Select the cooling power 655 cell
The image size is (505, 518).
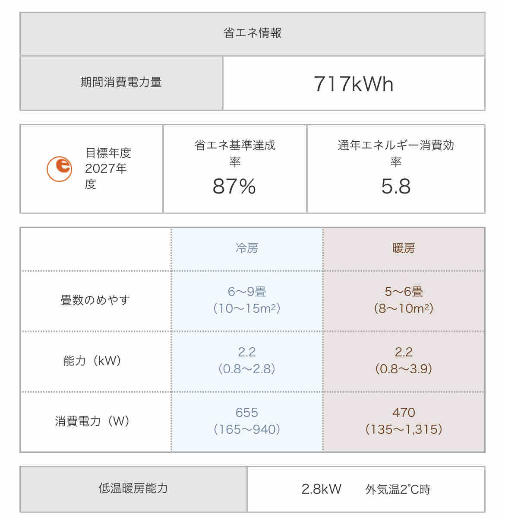247,422
